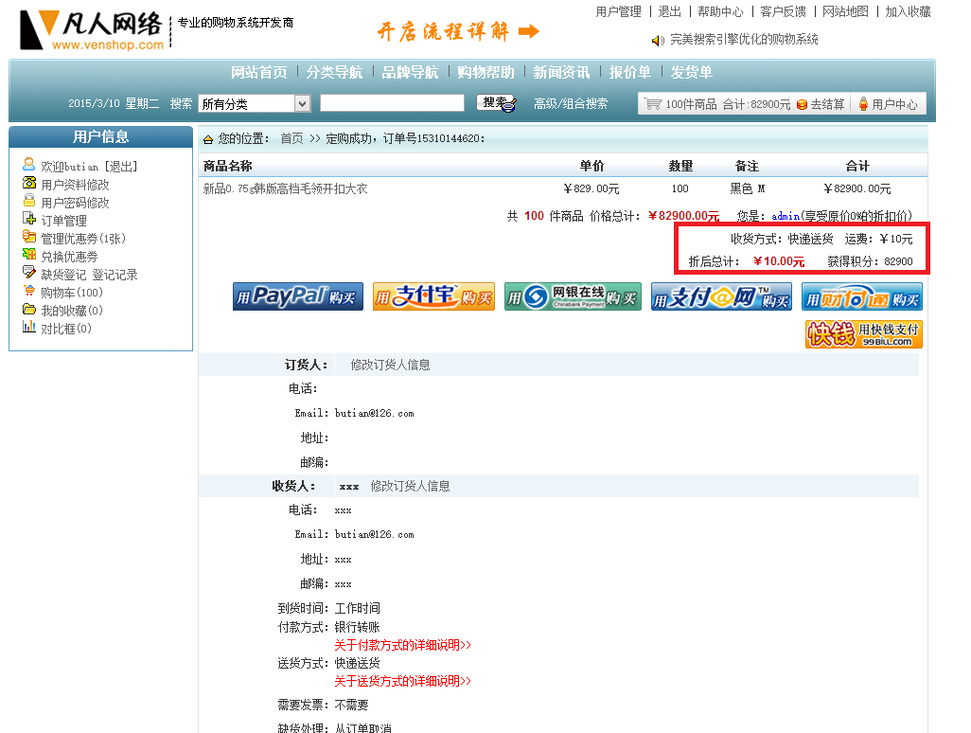The height and width of the screenshot is (733, 971).
Task: Click the shopping cart icon in the toolbar
Action: point(653,103)
